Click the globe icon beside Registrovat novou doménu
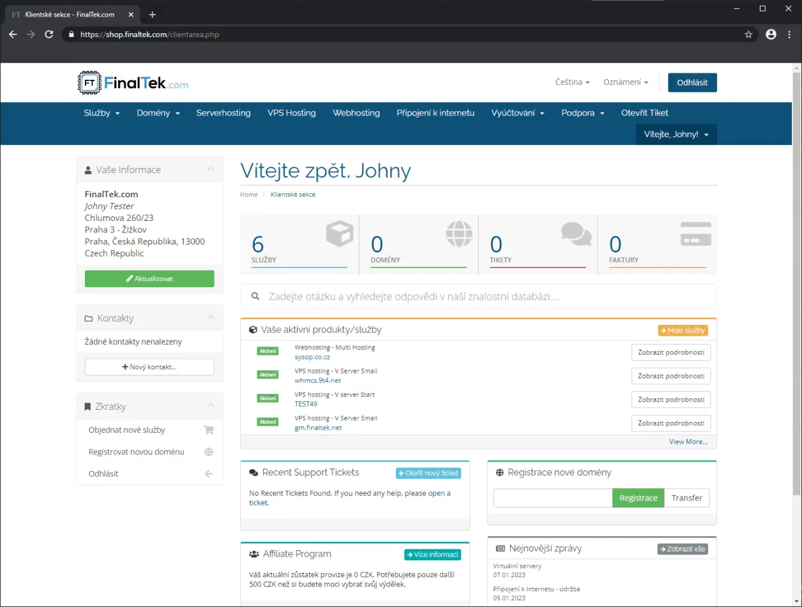 (x=208, y=452)
